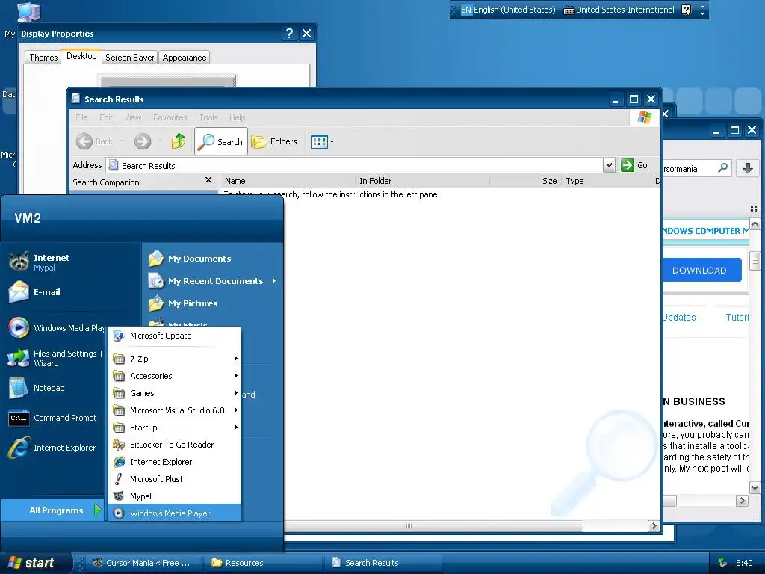Expand the 7-Zip program folder

pyautogui.click(x=174, y=359)
